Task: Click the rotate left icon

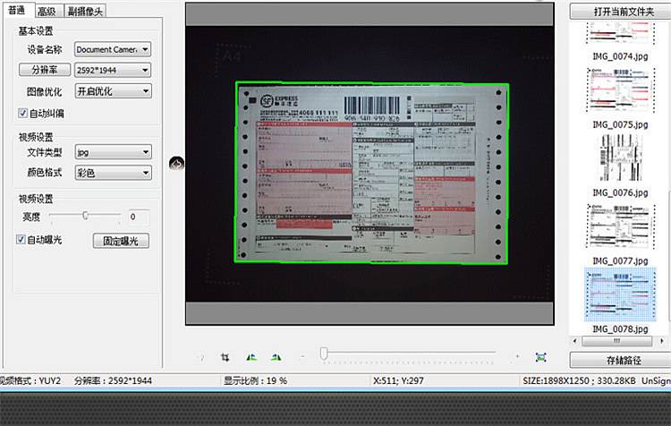Action: click(251, 357)
